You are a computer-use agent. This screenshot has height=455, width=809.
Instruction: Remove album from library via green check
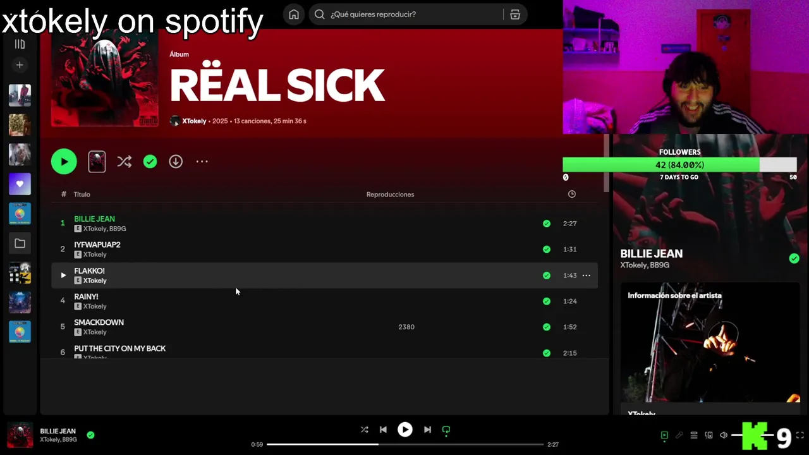tap(150, 162)
